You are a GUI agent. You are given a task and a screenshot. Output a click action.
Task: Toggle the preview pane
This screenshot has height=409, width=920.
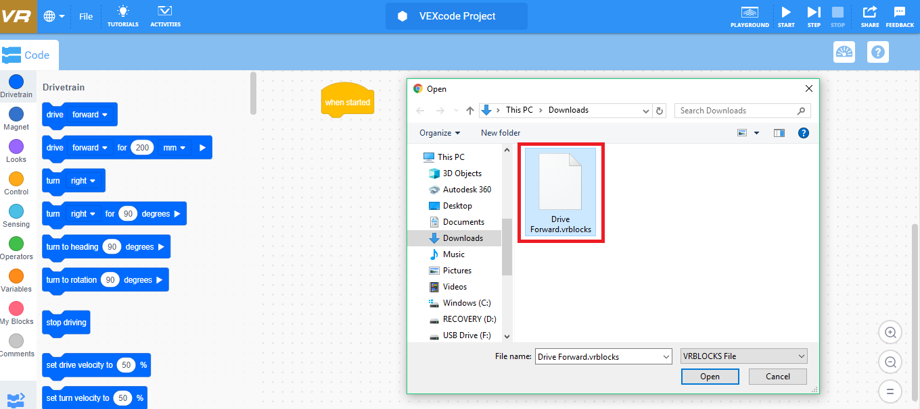click(779, 133)
